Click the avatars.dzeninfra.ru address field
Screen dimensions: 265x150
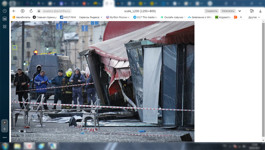pyautogui.click(x=56, y=11)
